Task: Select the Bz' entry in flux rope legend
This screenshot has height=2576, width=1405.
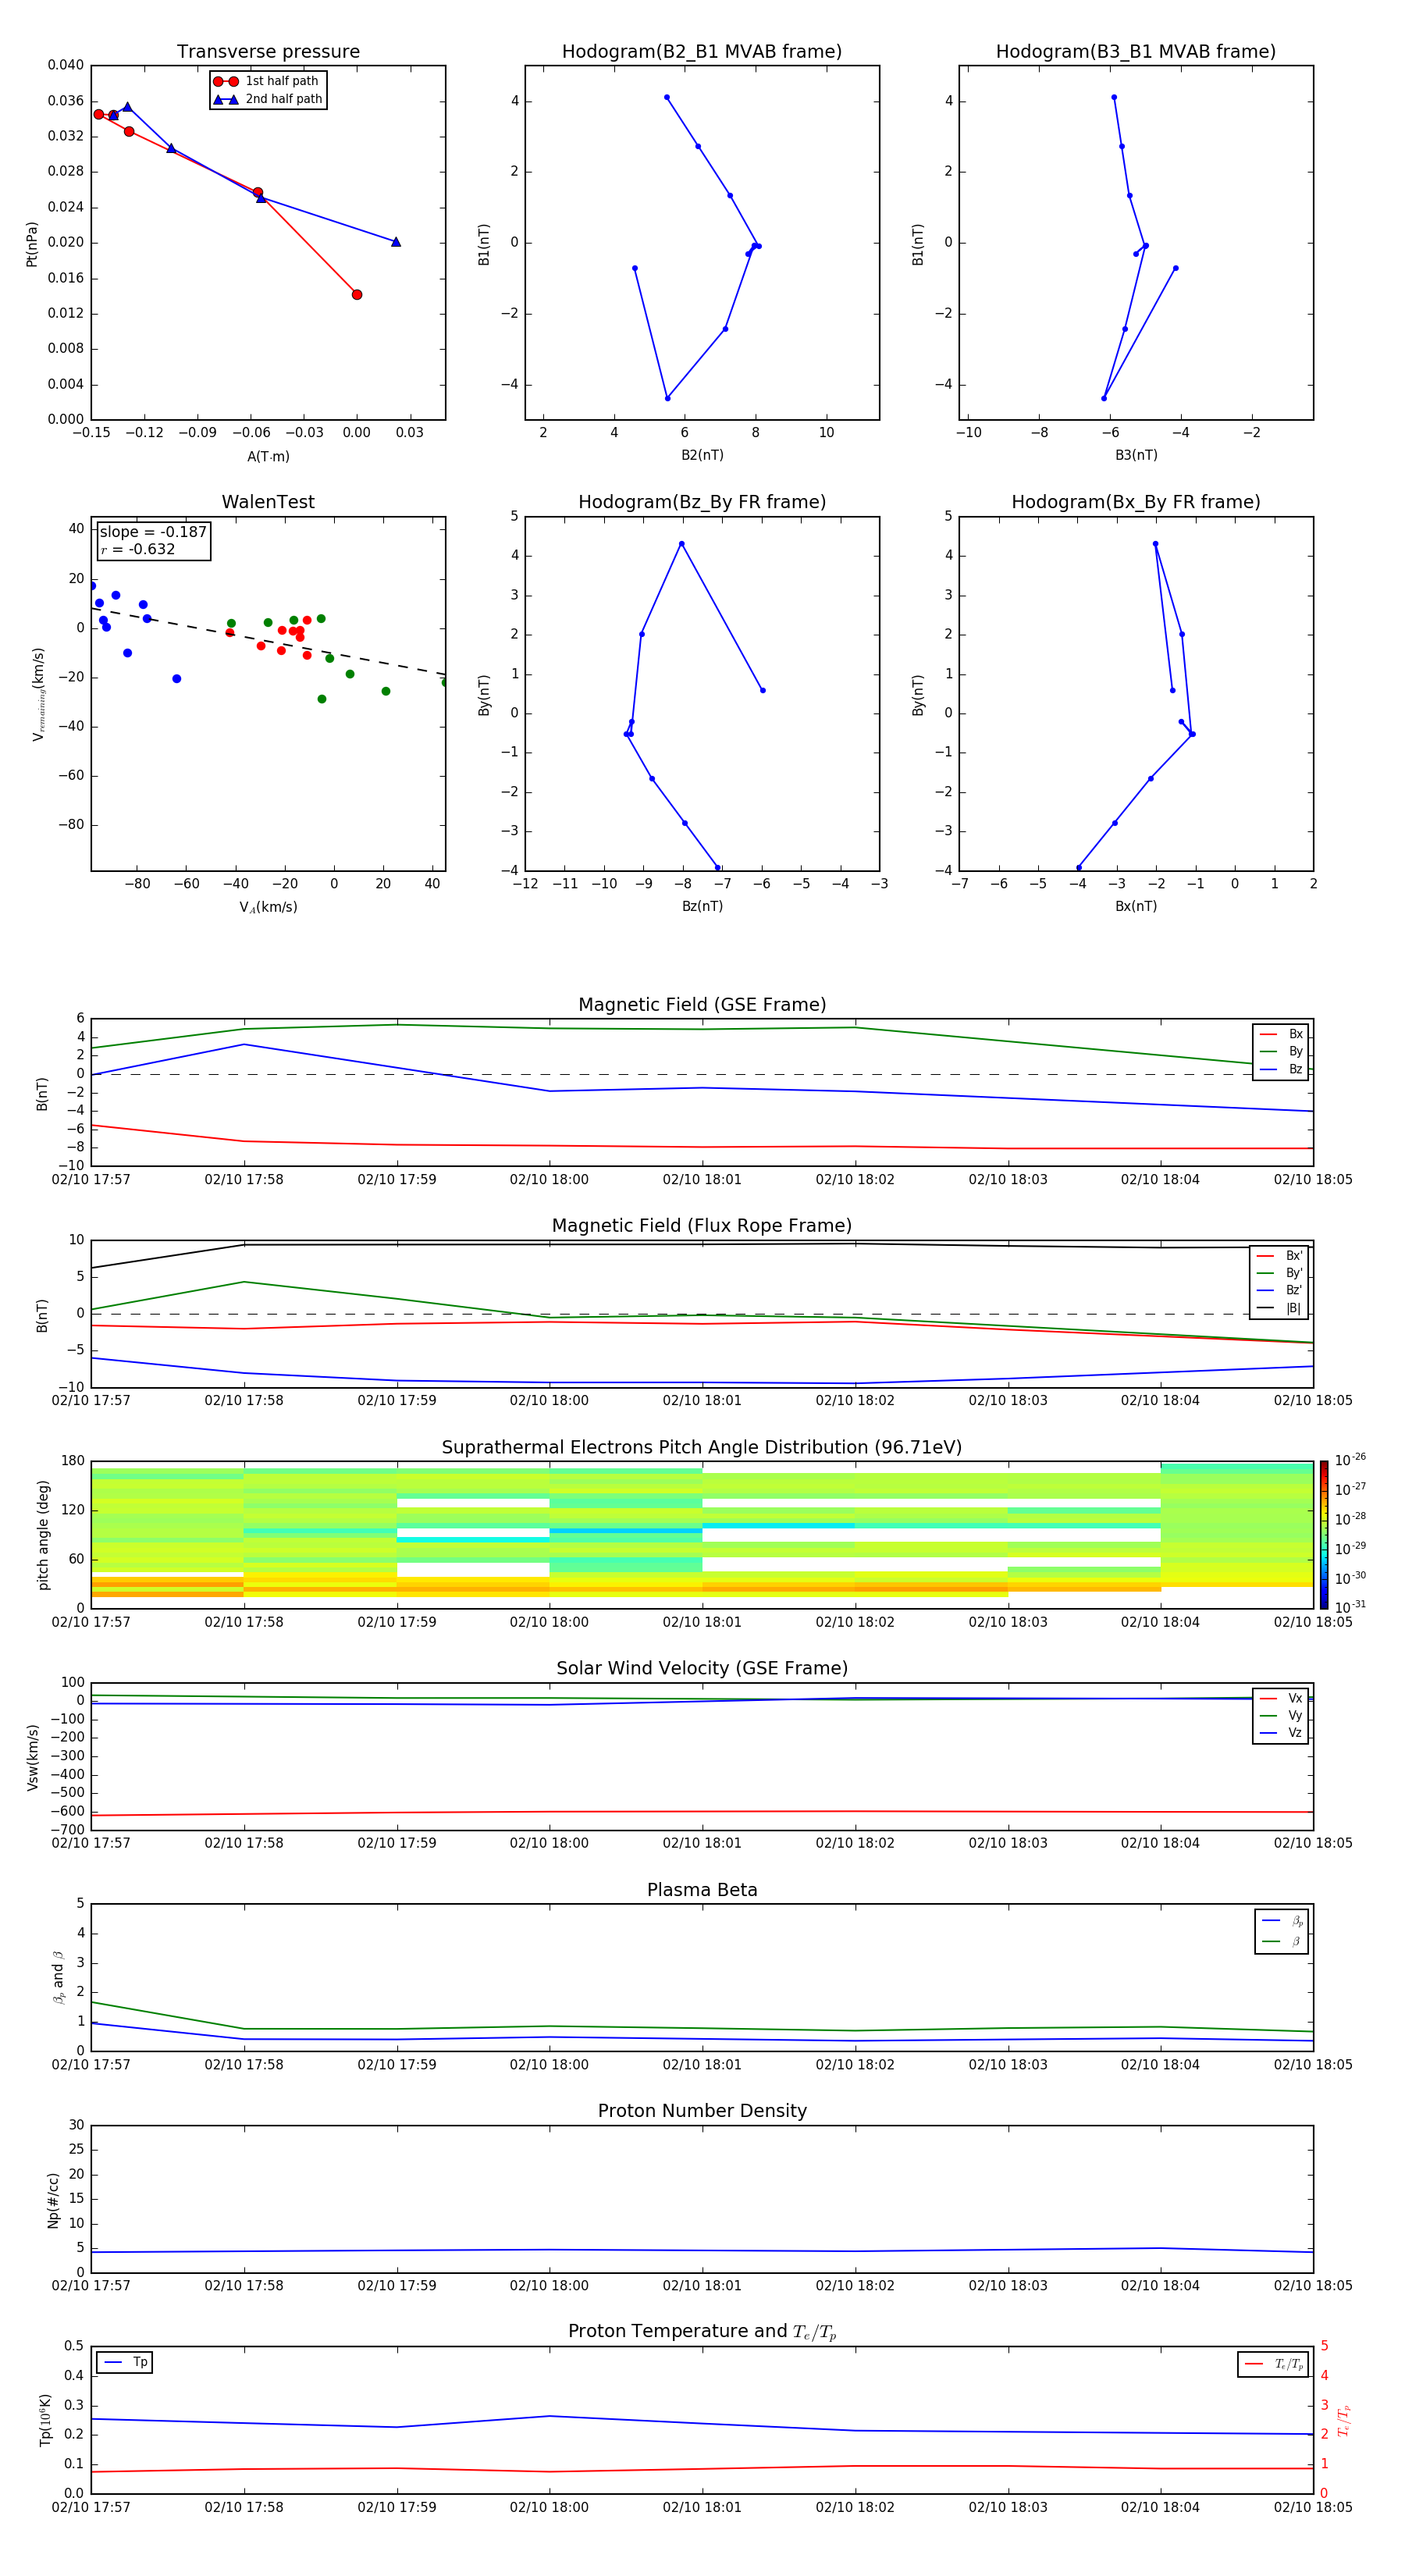Action: (x=1280, y=1290)
